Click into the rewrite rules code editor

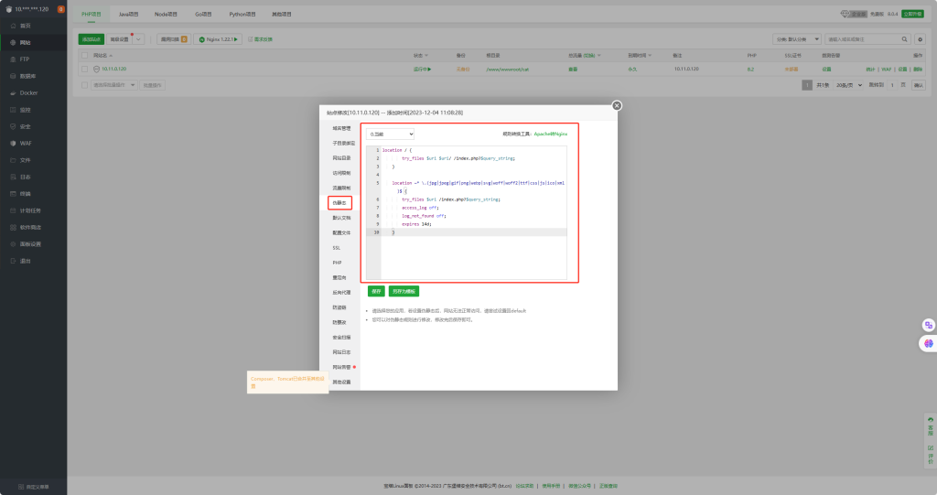tap(466, 213)
